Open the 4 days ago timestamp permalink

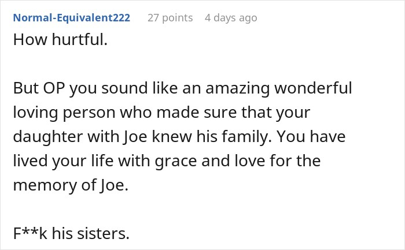click(x=231, y=18)
